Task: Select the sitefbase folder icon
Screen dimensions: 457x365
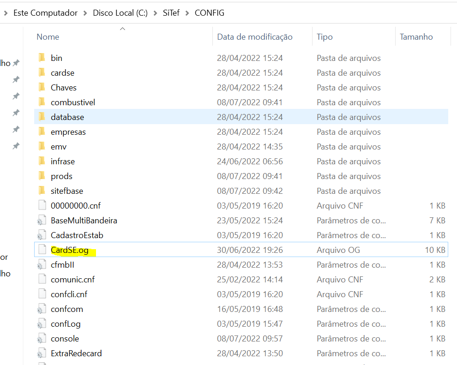Action: coord(42,191)
